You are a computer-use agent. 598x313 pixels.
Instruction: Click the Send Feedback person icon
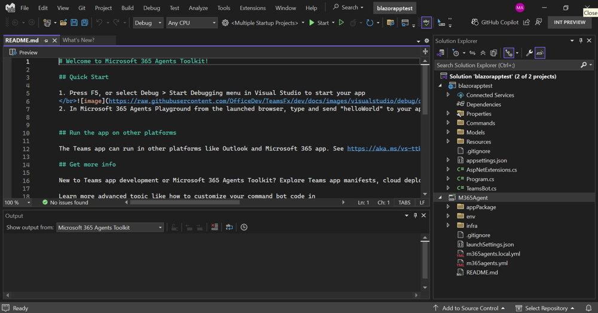coord(538,23)
